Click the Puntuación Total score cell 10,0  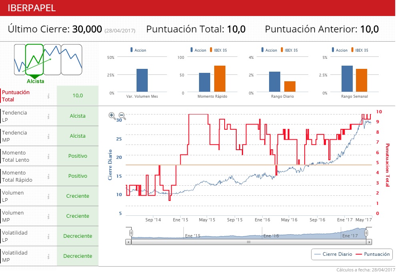(78, 95)
